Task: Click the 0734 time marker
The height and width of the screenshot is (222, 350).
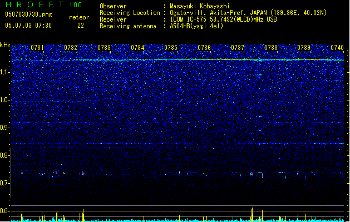Action: point(137,48)
